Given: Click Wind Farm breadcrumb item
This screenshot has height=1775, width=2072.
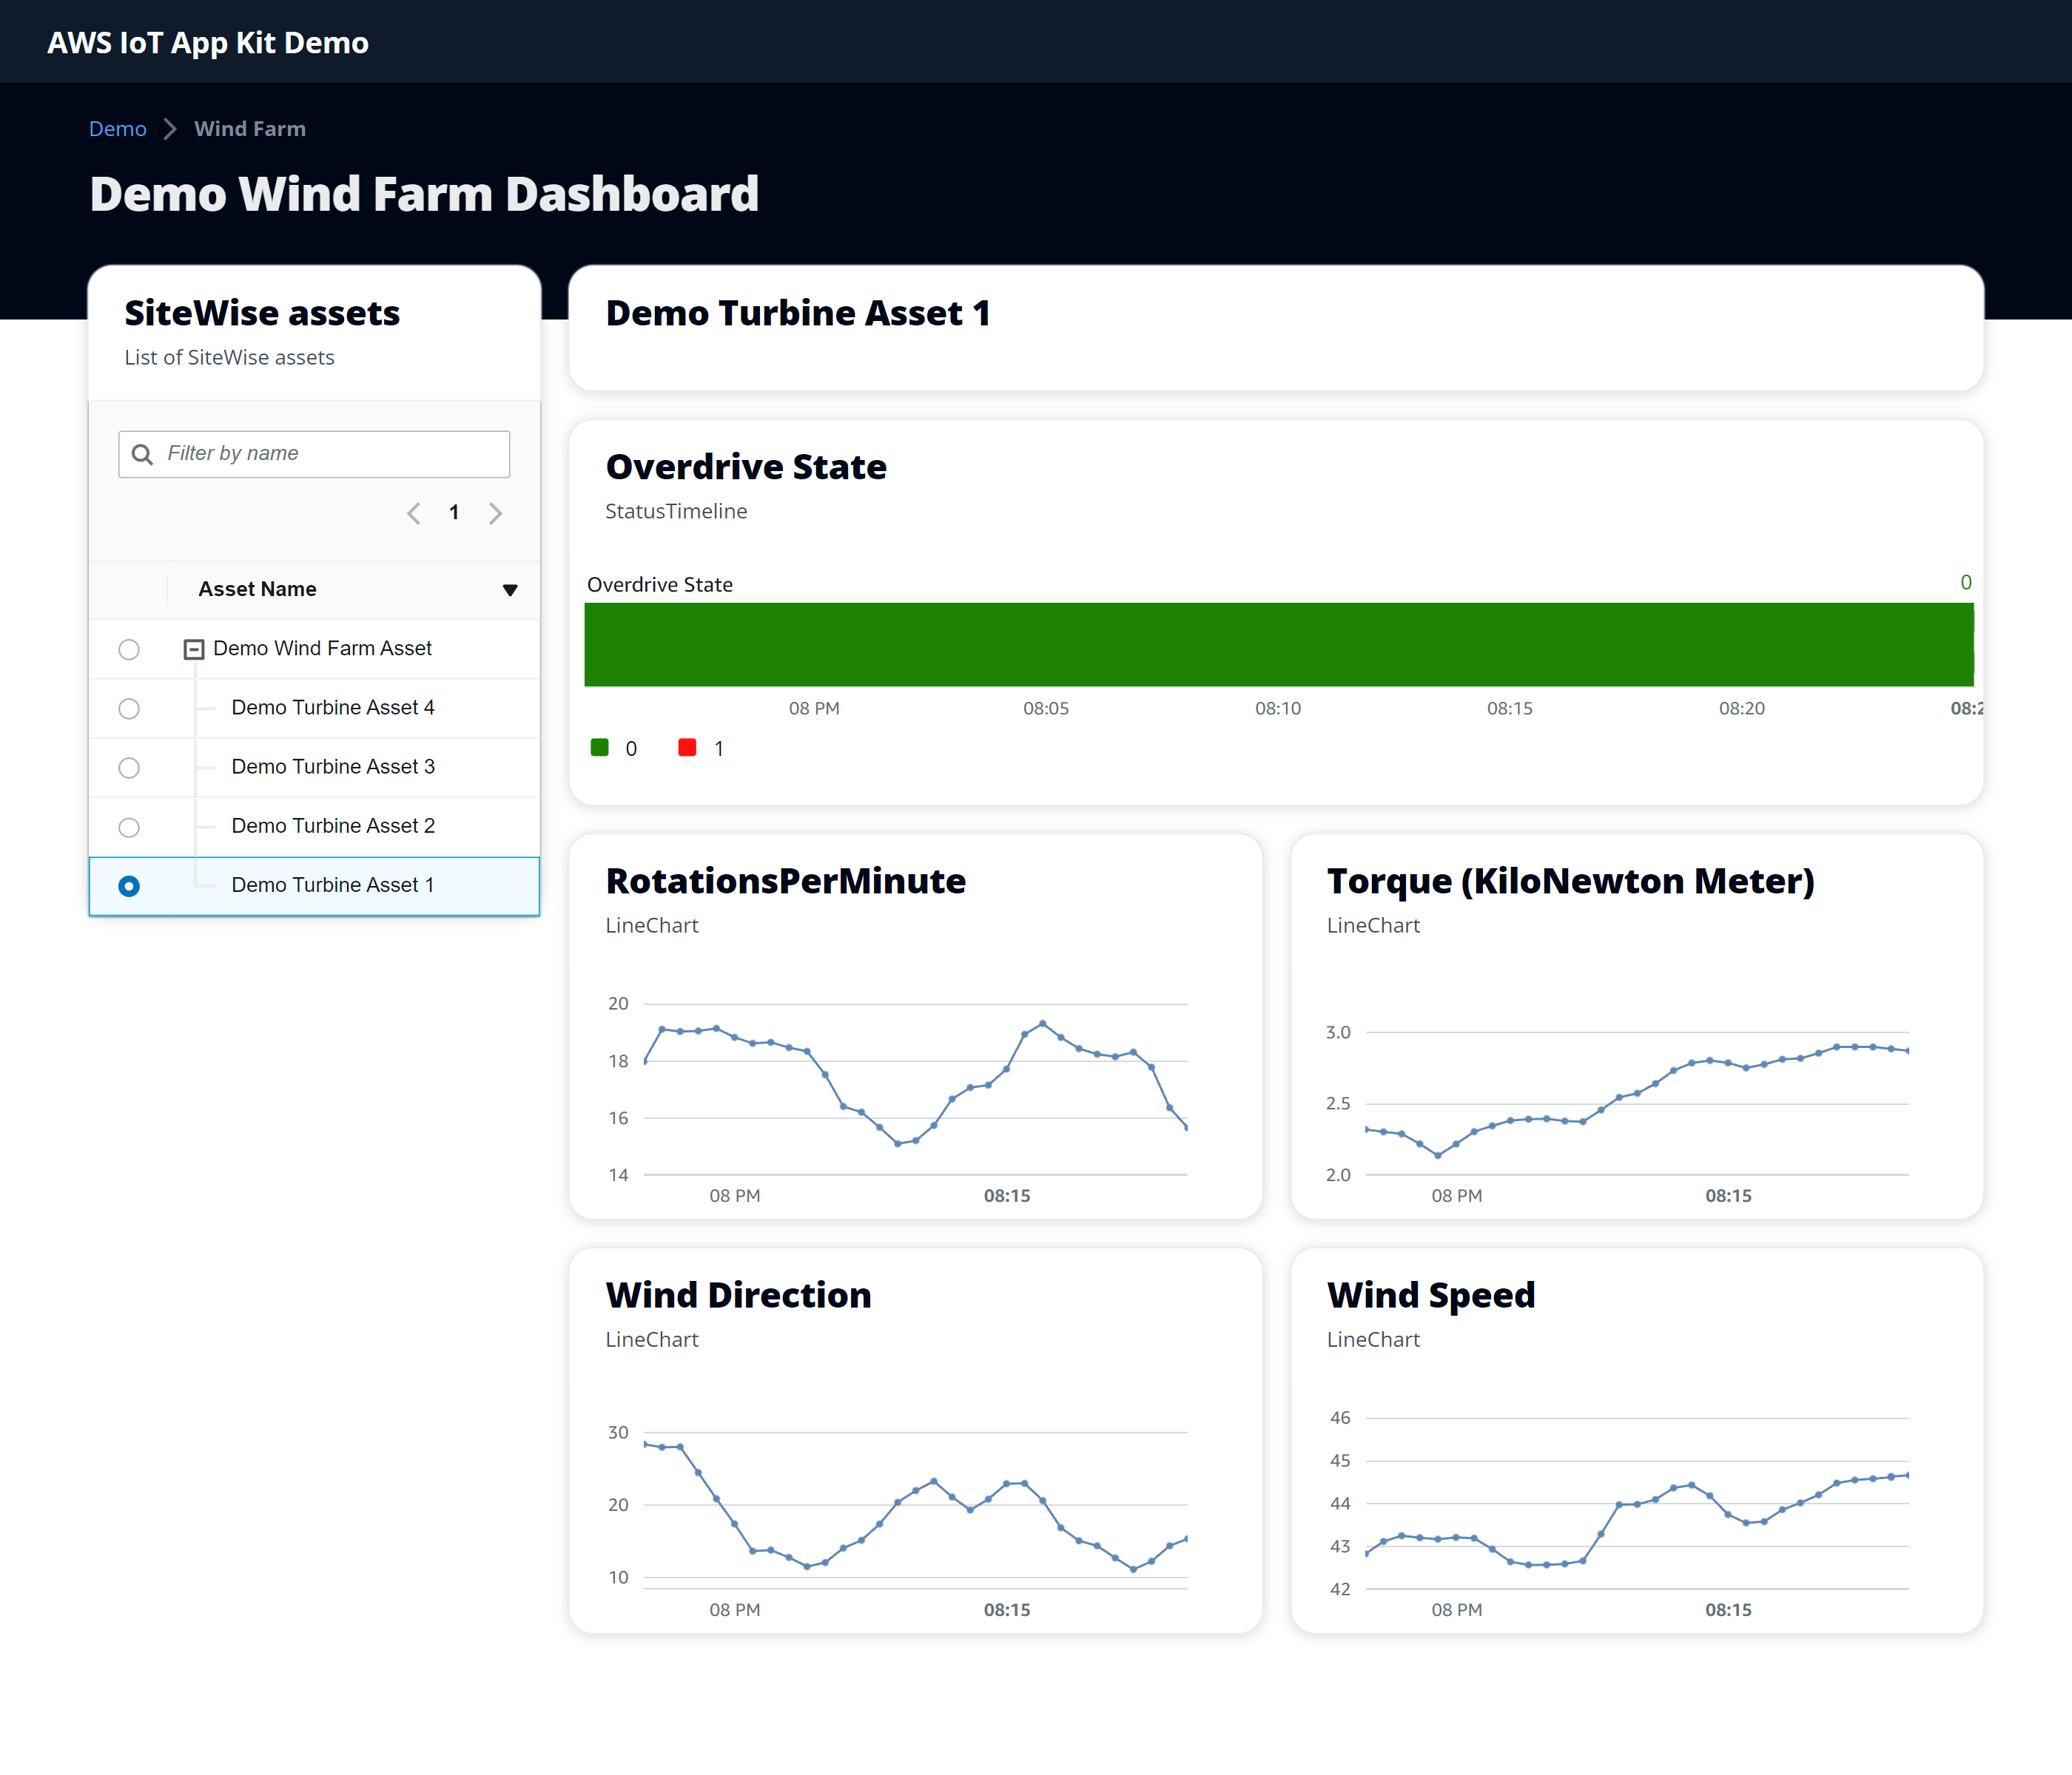Looking at the screenshot, I should [x=250, y=129].
